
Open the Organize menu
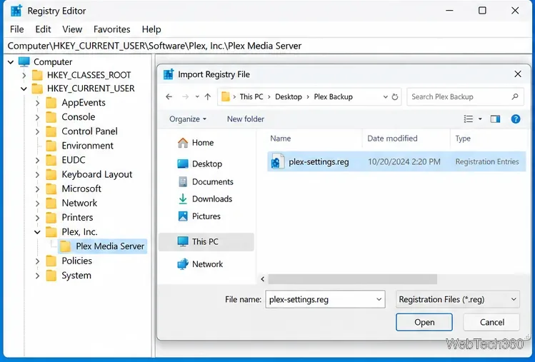tap(188, 119)
